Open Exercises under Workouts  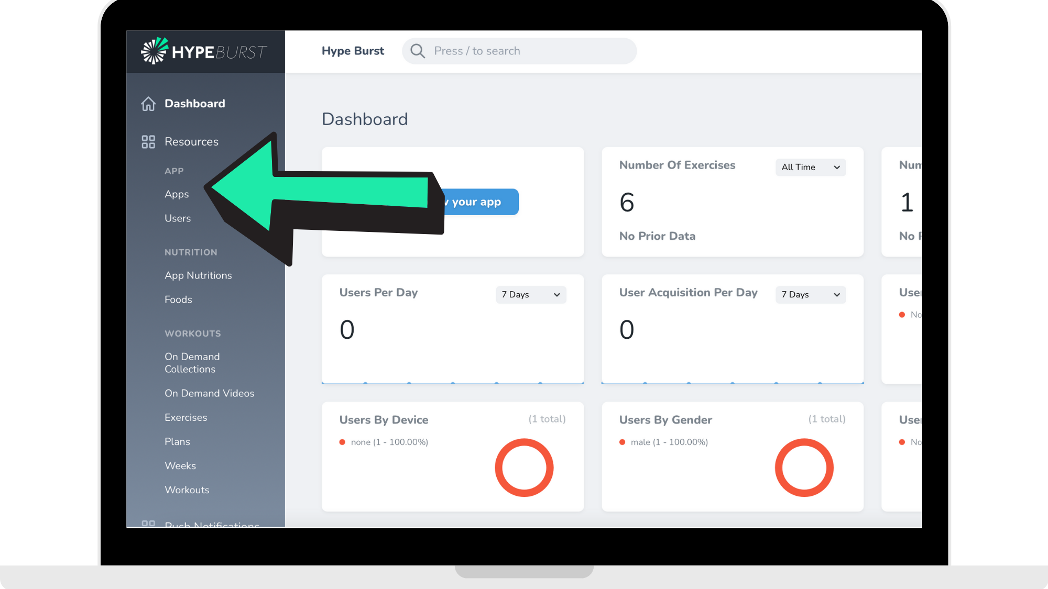coord(185,418)
